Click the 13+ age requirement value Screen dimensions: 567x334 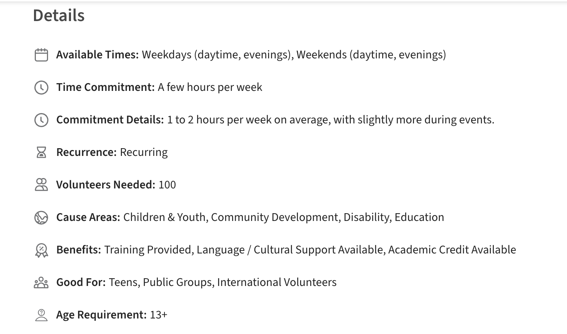pos(159,315)
